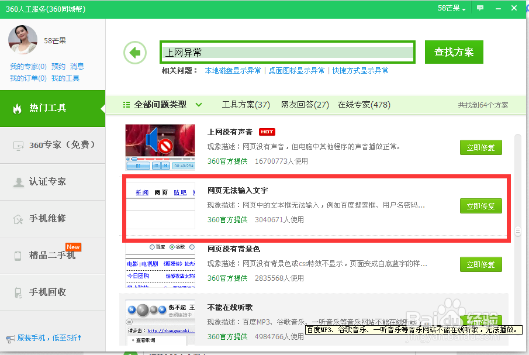This screenshot has width=529, height=355.
Task: Click the repair icon beside 手机维修
Action: click(18, 219)
